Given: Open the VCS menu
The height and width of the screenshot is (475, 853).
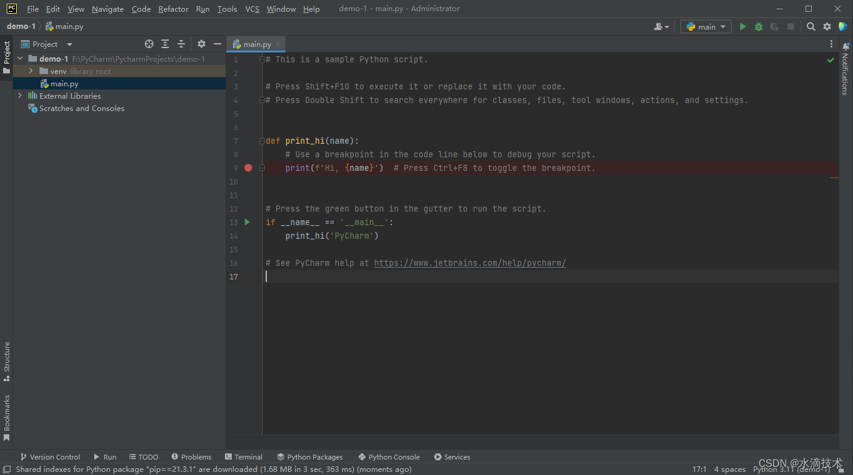Looking at the screenshot, I should 252,9.
